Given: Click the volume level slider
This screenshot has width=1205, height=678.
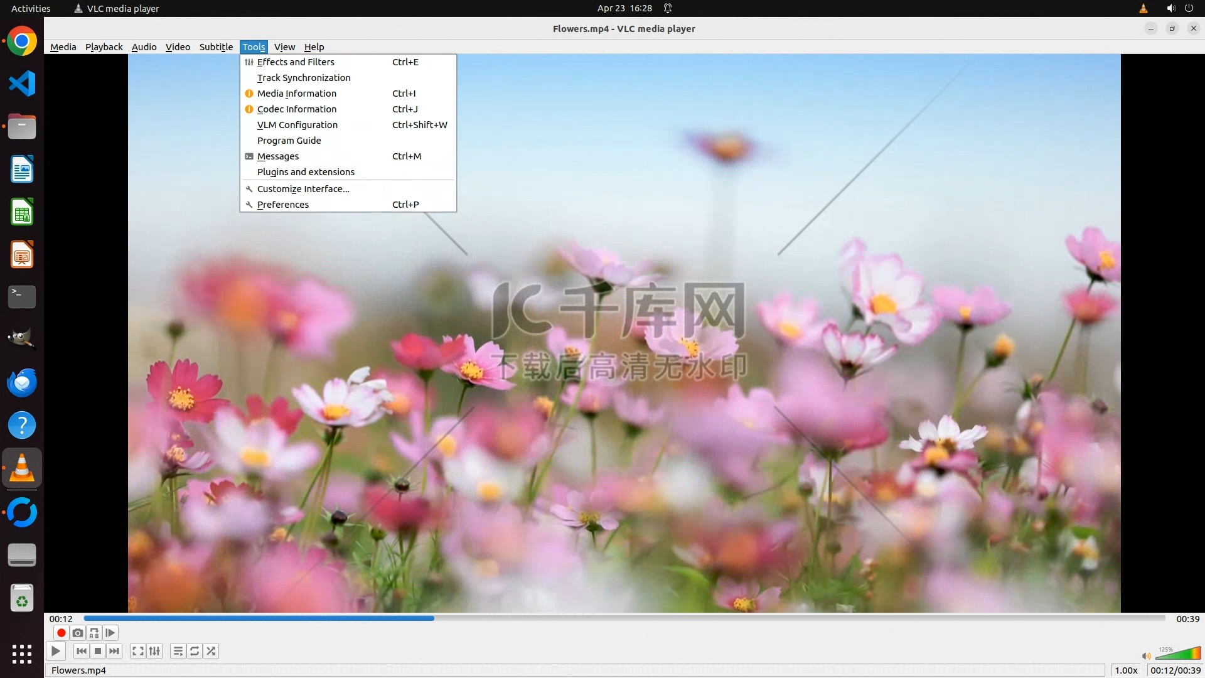Looking at the screenshot, I should (1178, 655).
